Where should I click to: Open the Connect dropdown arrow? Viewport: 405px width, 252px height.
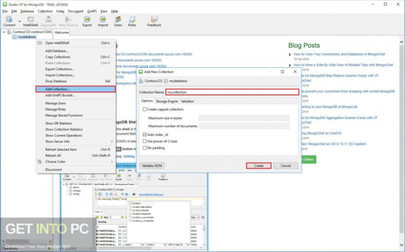pos(20,22)
